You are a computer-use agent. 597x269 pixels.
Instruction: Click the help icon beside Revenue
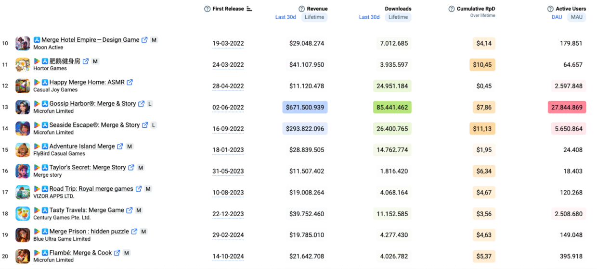coord(302,9)
